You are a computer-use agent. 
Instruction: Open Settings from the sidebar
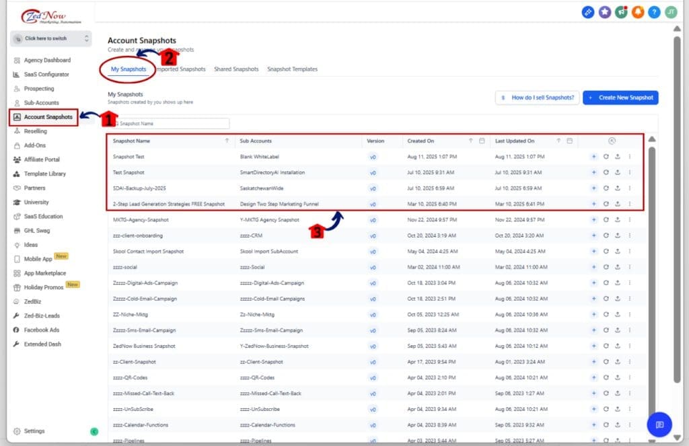point(32,431)
